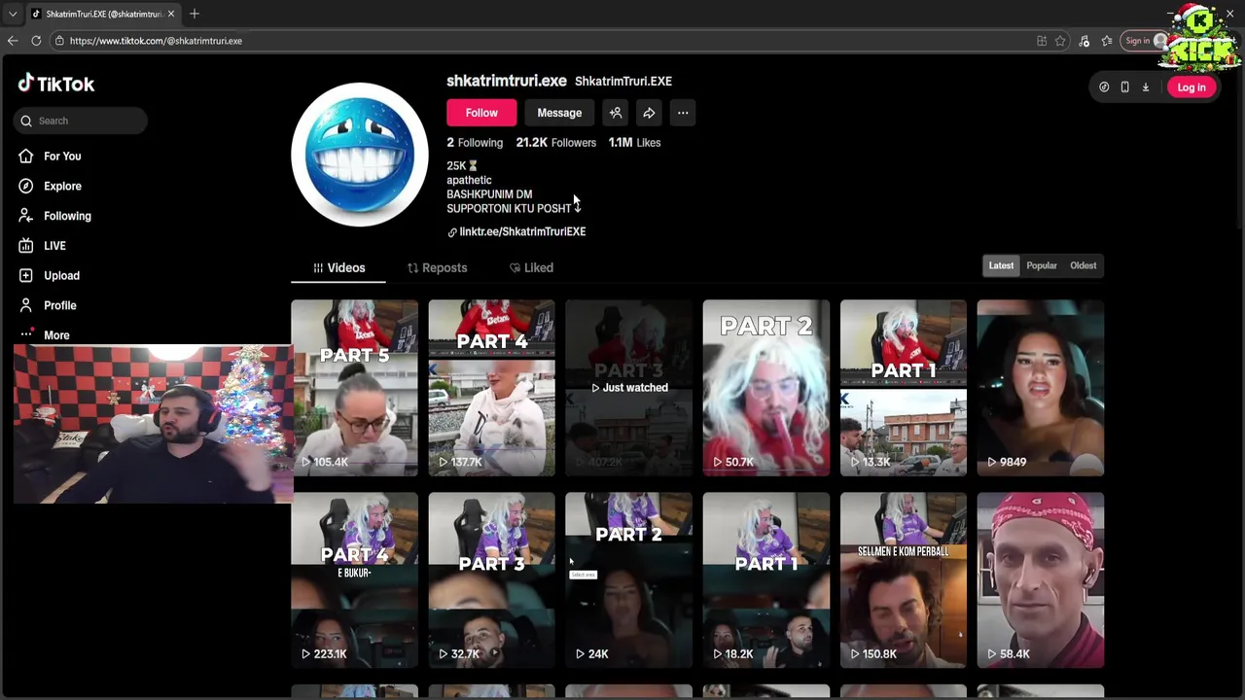Sort videos by Oldest
The width and height of the screenshot is (1245, 700).
[x=1083, y=265]
